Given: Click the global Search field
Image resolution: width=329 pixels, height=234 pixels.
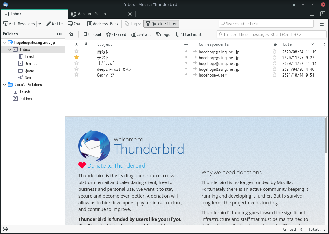Looking at the screenshot, I should pos(266,24).
